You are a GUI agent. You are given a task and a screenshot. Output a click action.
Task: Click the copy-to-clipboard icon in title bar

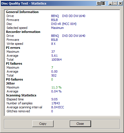[x=99, y=3]
